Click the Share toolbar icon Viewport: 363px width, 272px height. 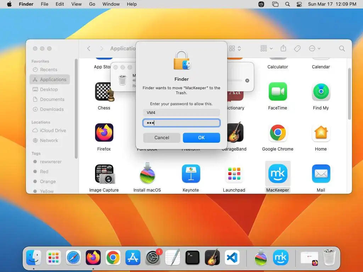point(283,48)
